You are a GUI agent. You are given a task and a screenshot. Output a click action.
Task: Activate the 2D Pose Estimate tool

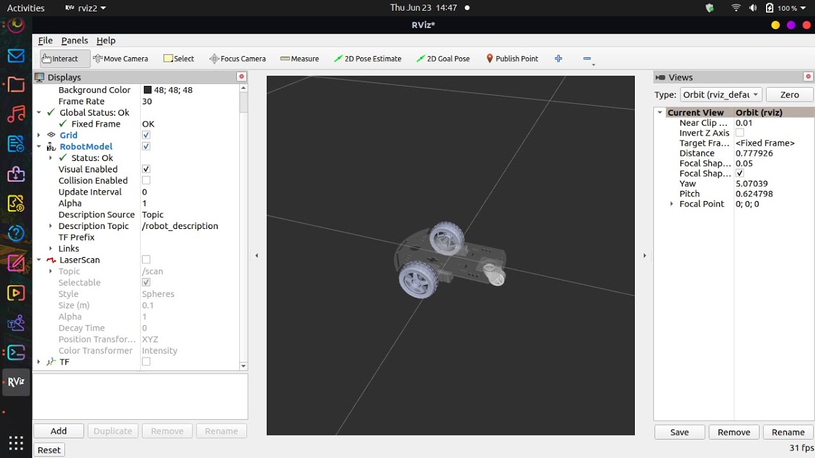click(367, 59)
